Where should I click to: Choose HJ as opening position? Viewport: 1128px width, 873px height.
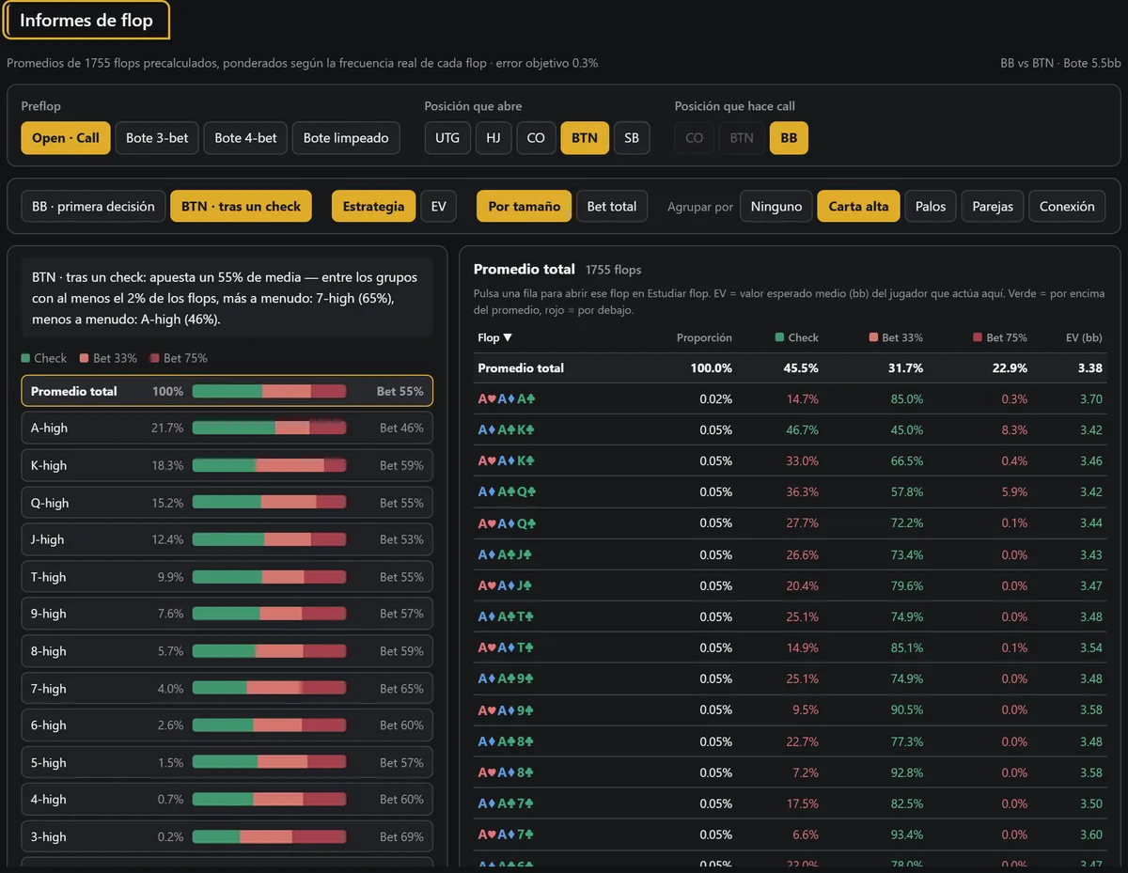coord(493,138)
